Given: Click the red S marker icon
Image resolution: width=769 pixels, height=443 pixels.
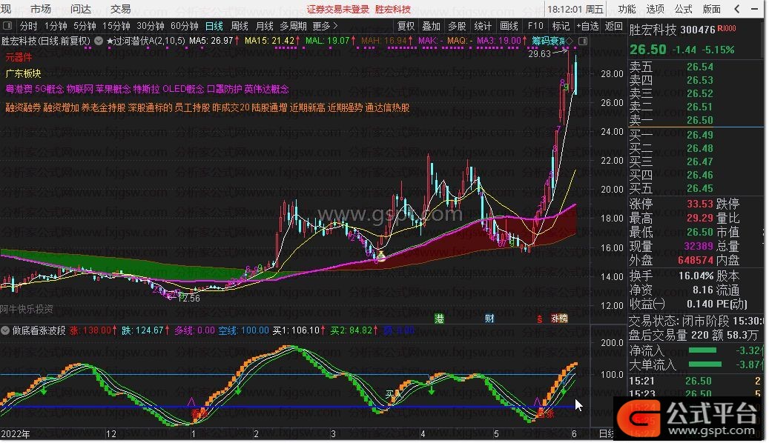Looking at the screenshot, I should tap(539, 319).
